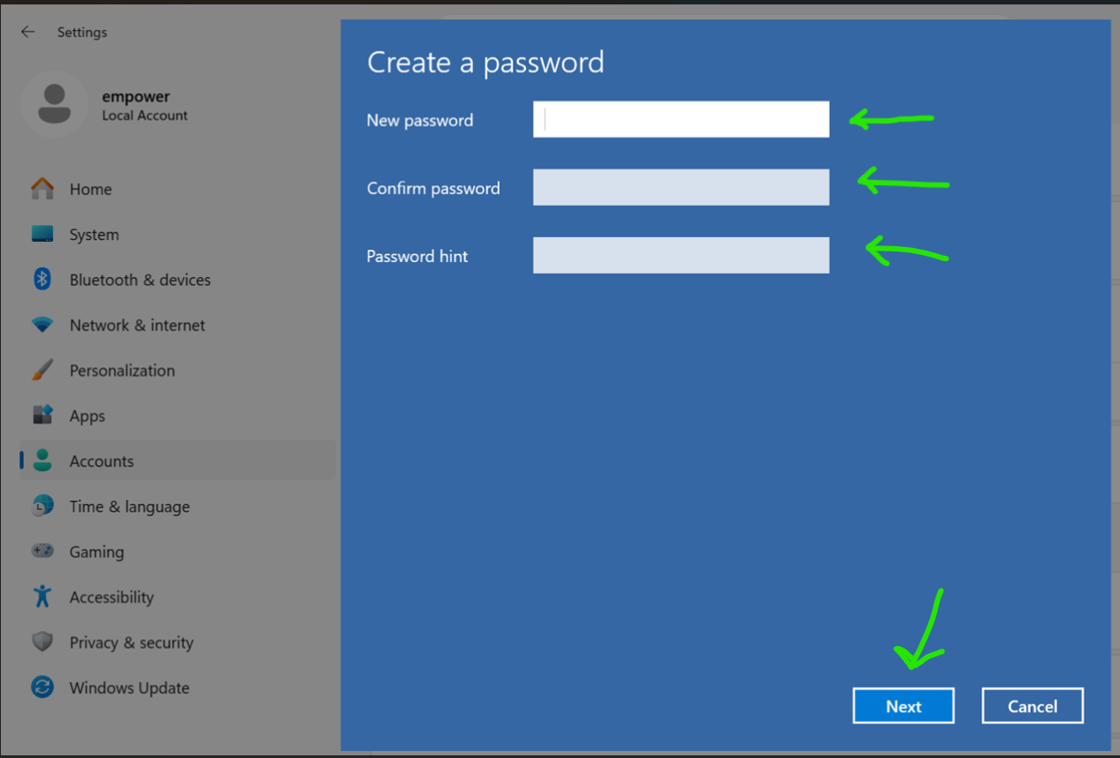Click the Accounts person icon
The image size is (1120, 758).
tap(42, 461)
